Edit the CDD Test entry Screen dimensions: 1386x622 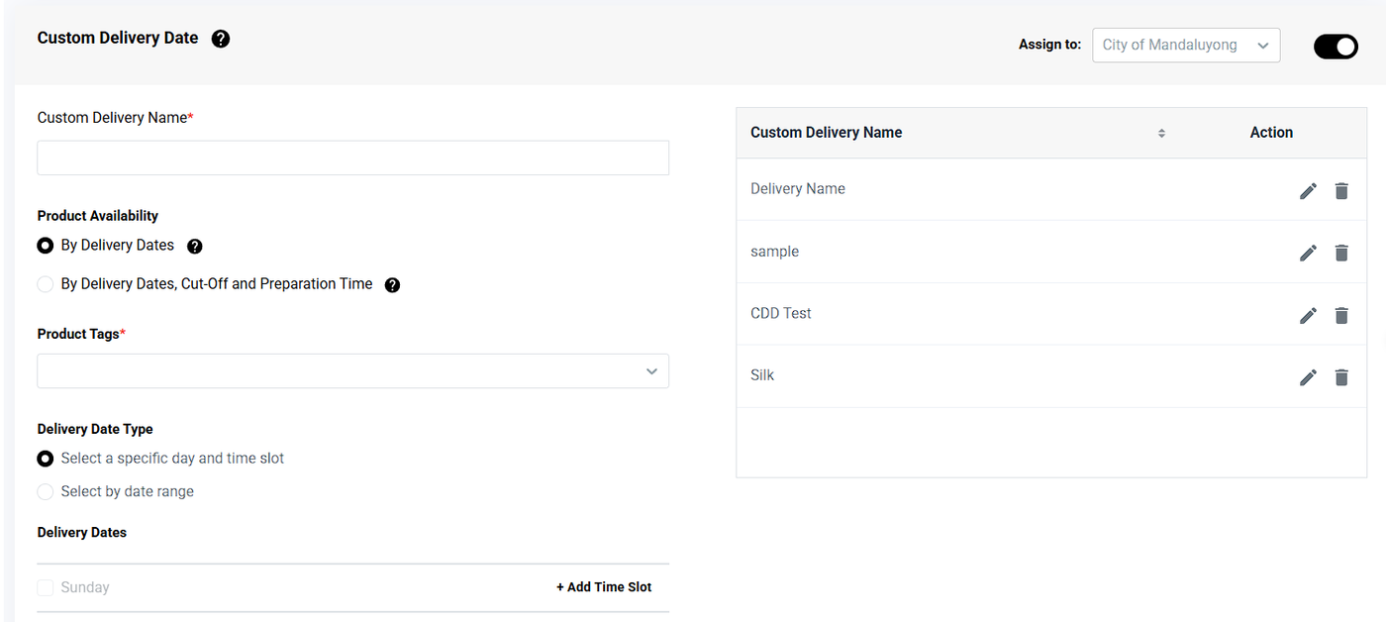(1308, 316)
